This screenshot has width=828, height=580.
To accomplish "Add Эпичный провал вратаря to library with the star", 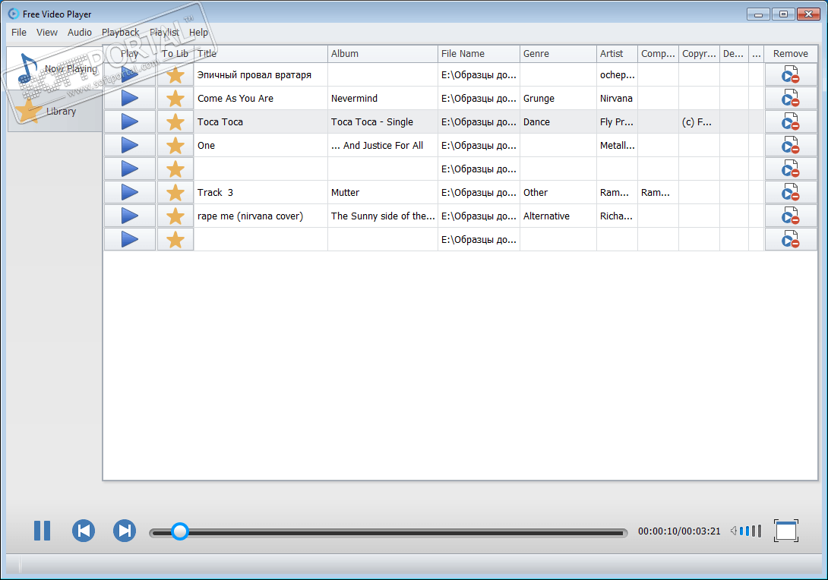I will (175, 75).
